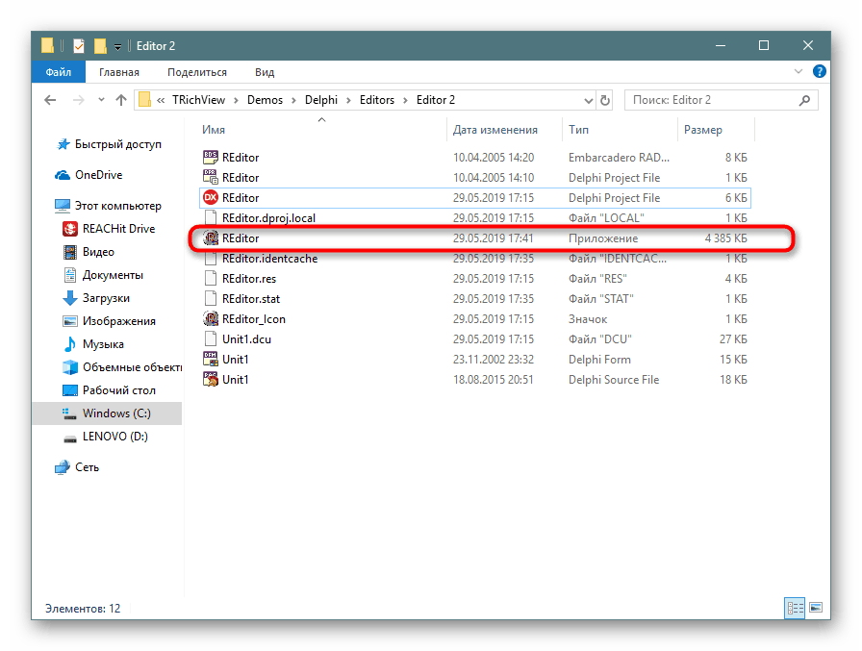Click Properties quick access toolbar icon
Viewport: 862px width, 651px height.
point(79,45)
